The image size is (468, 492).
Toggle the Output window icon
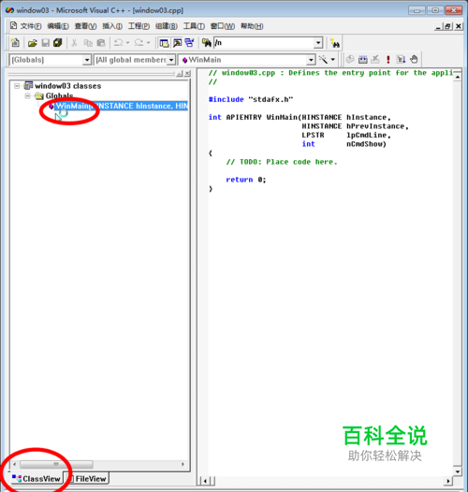pos(177,43)
